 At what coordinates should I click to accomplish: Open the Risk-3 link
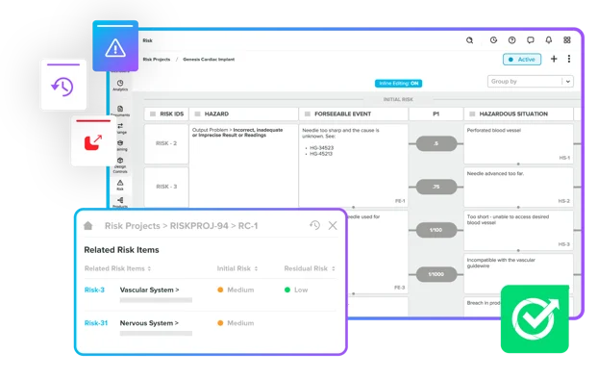coord(94,291)
